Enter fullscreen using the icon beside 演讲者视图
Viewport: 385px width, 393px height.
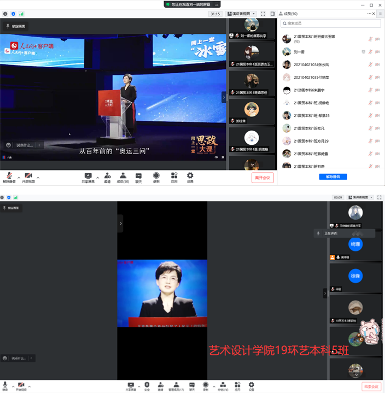pos(263,14)
